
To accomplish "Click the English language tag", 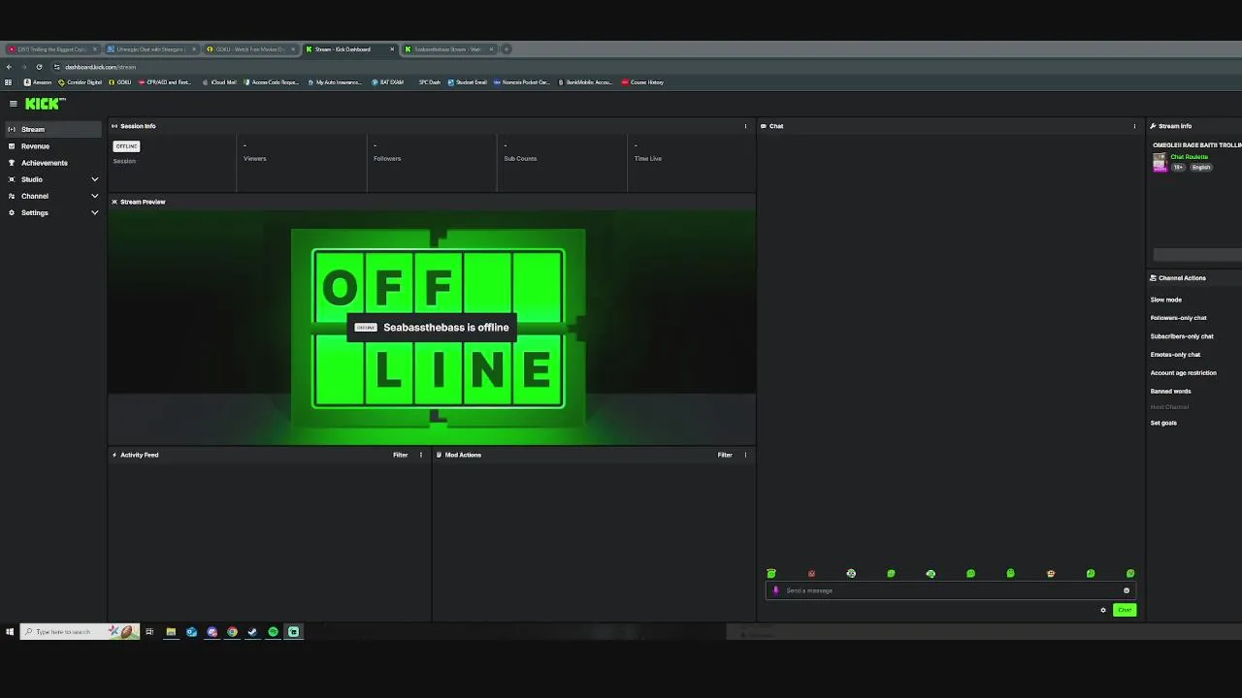I will coord(1201,168).
